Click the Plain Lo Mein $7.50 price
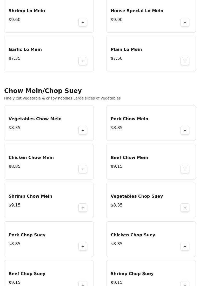The height and width of the screenshot is (286, 200). coord(117,58)
